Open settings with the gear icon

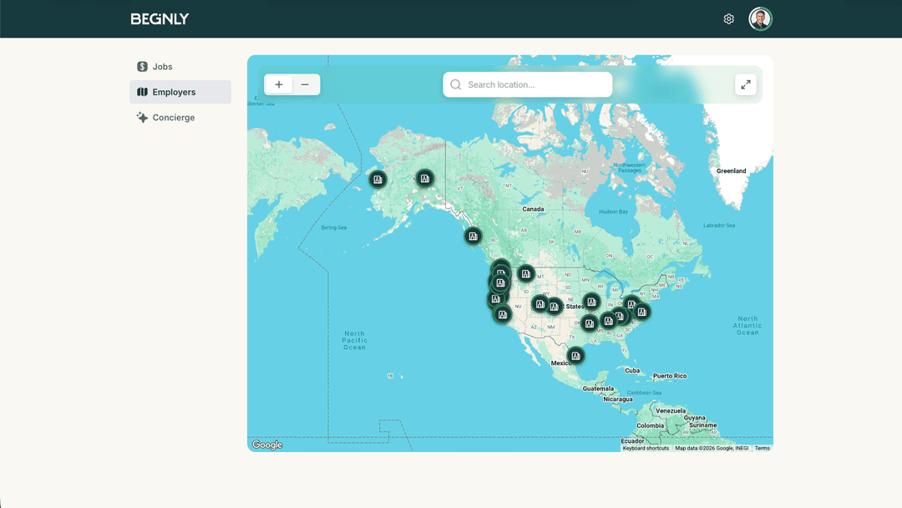[x=728, y=18]
